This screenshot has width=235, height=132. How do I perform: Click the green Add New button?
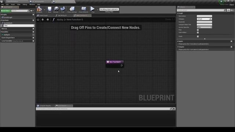pos(6,11)
